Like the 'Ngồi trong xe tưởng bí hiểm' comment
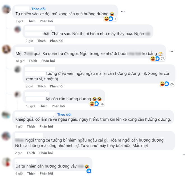This screenshot has width=185, height=177. point(31,153)
